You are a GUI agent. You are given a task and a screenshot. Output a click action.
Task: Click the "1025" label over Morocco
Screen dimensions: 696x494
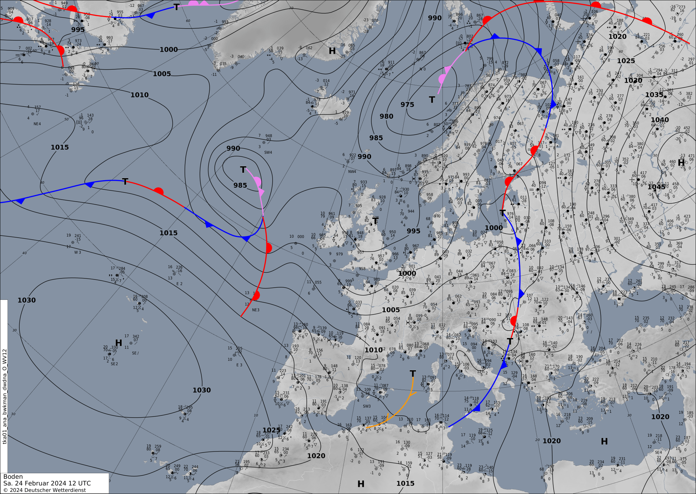click(x=272, y=430)
